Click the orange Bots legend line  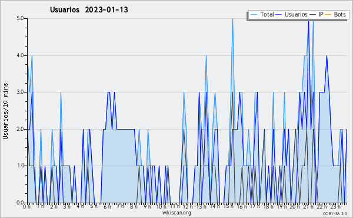tap(328, 15)
